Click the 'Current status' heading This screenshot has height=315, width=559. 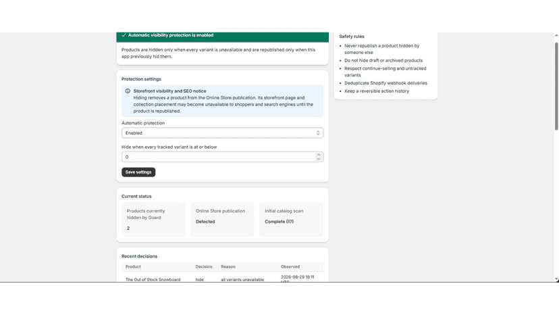(136, 197)
